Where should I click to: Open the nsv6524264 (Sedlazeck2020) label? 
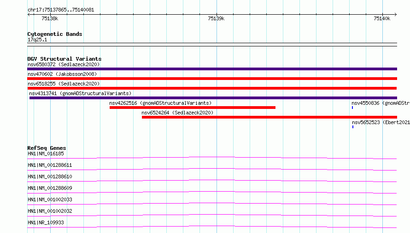(177, 113)
